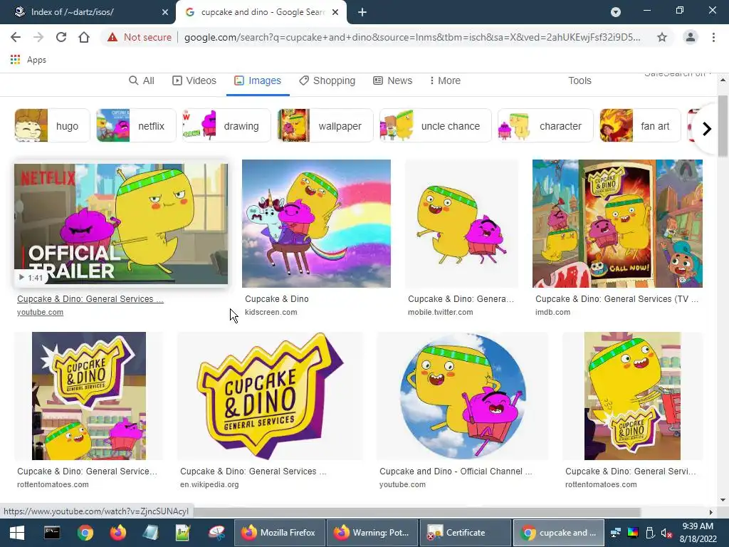729x547 pixels.
Task: Open the Windows Start menu
Action: (x=17, y=533)
